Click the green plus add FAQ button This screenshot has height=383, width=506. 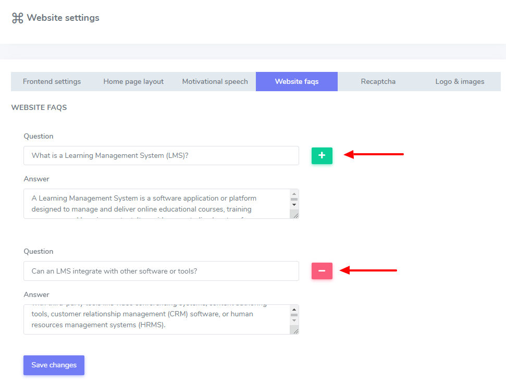click(322, 155)
